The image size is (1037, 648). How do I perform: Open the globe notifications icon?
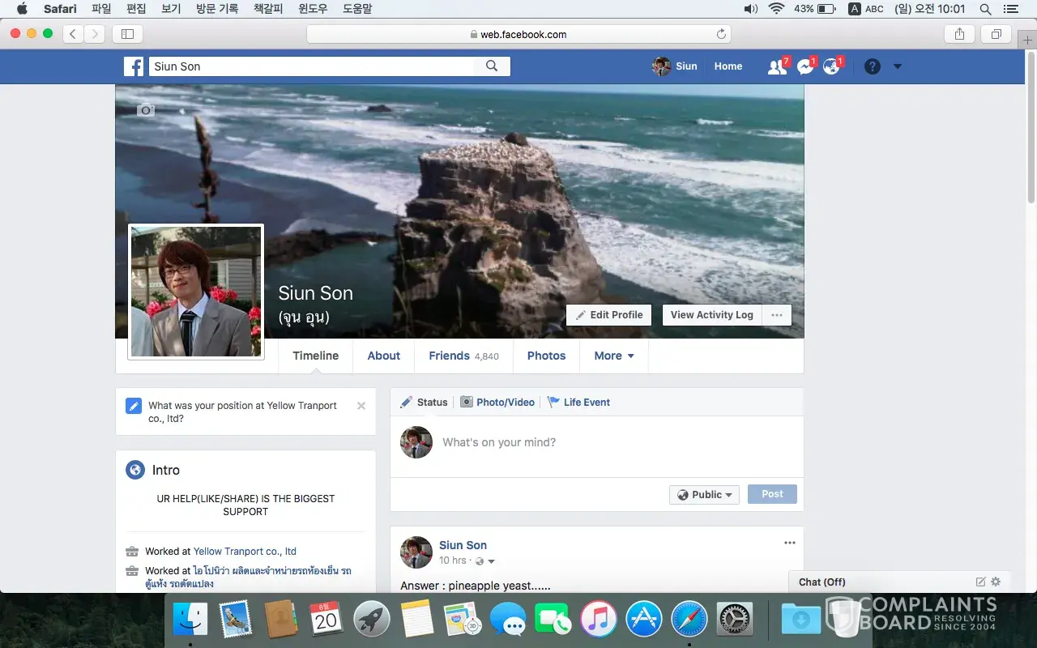[x=831, y=67]
